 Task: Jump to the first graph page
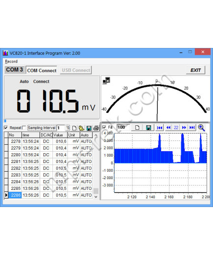pos(160,128)
